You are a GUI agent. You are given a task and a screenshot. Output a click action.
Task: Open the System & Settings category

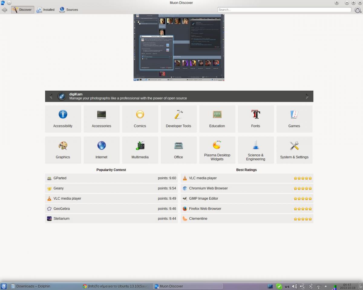pyautogui.click(x=294, y=150)
